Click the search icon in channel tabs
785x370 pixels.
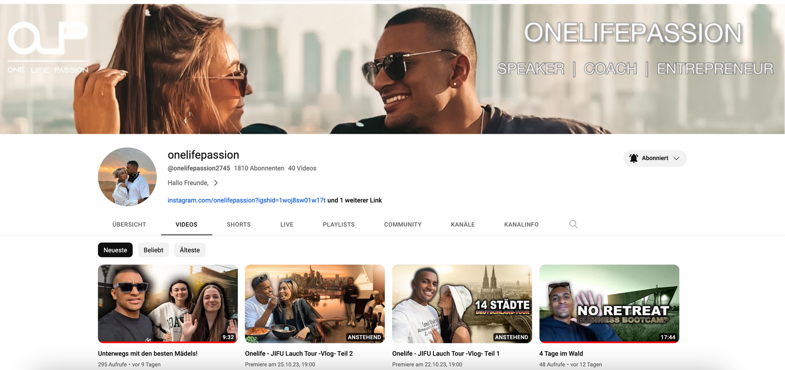pyautogui.click(x=573, y=225)
